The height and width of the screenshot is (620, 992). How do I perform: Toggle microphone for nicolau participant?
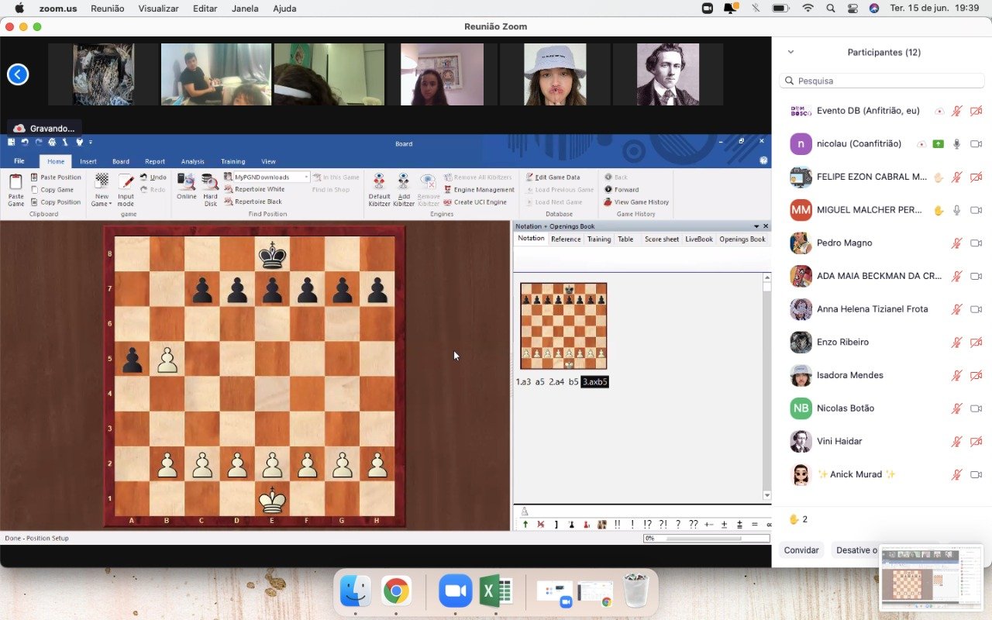click(x=957, y=144)
